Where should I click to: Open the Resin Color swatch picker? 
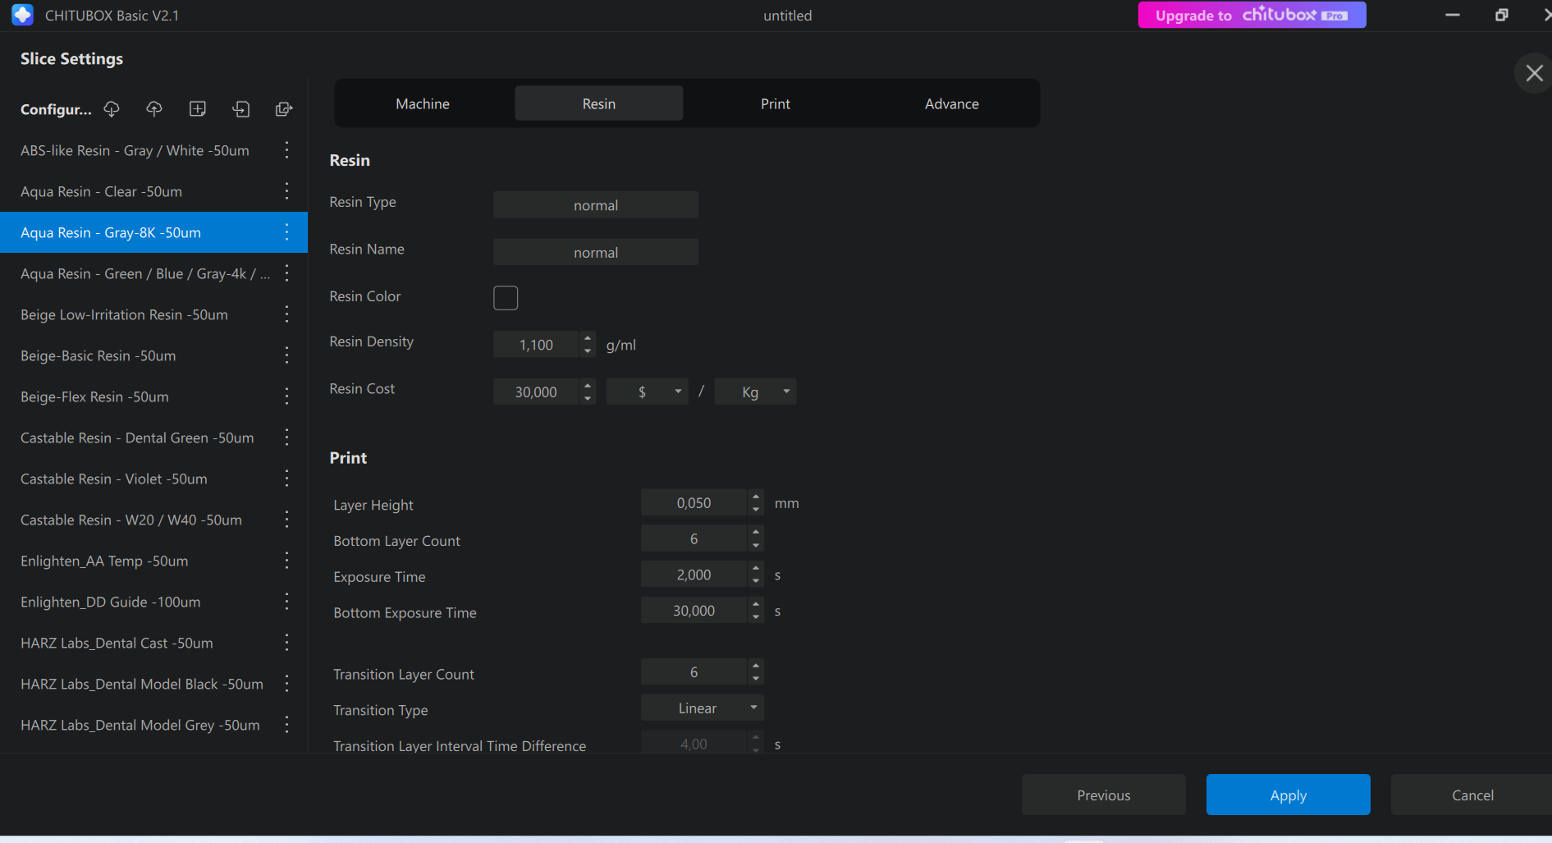tap(506, 297)
